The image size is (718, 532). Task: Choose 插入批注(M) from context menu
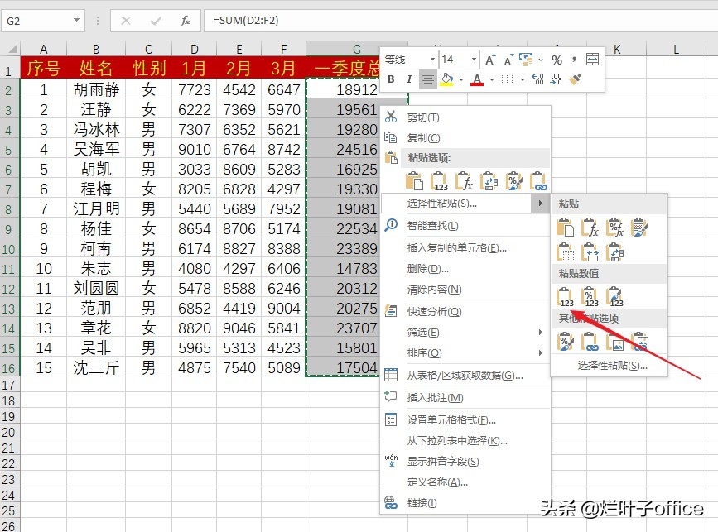[465, 397]
